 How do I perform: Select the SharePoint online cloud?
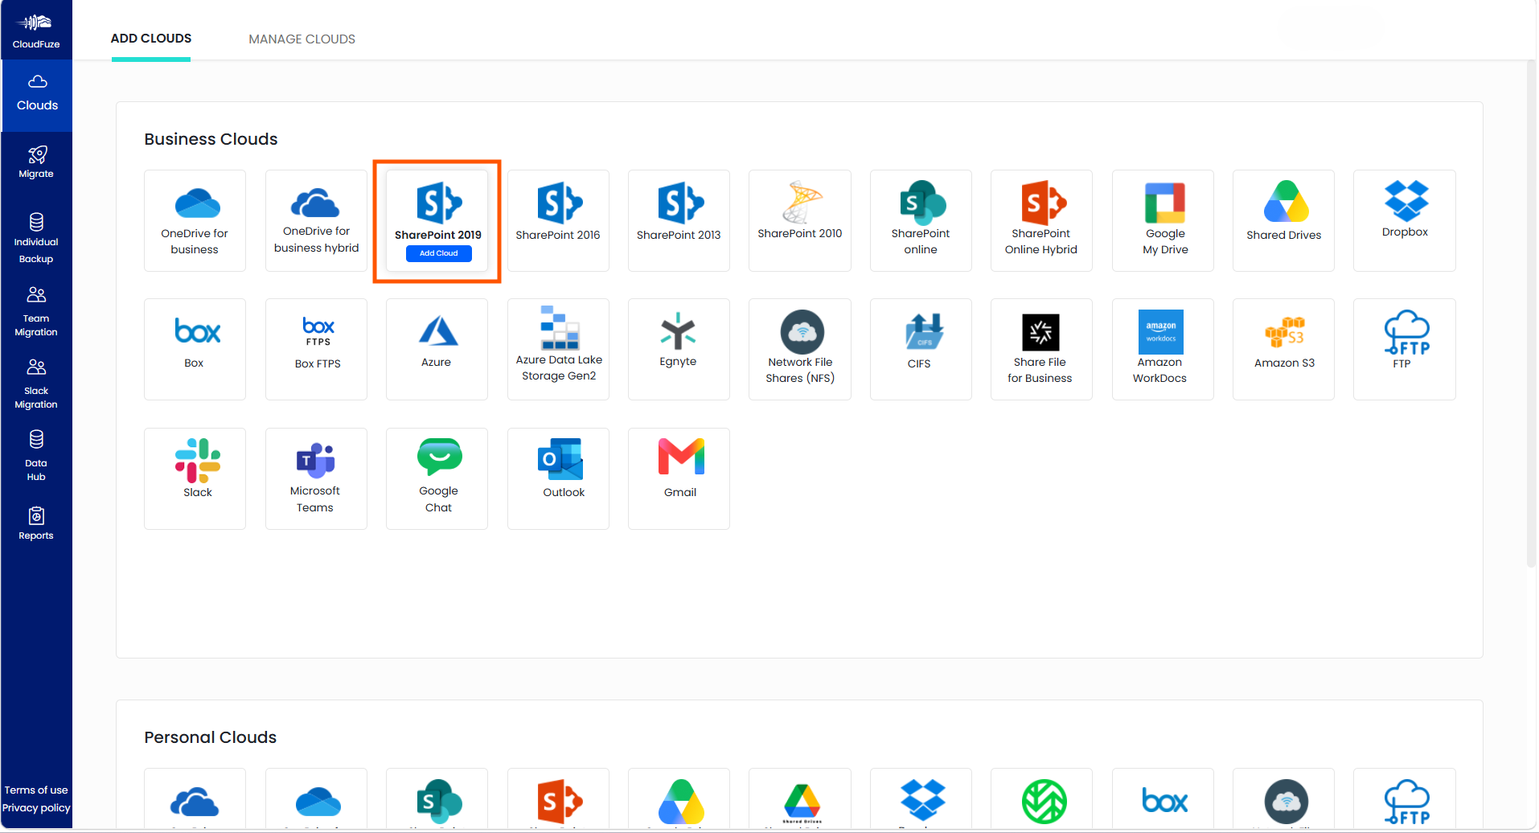pos(921,220)
